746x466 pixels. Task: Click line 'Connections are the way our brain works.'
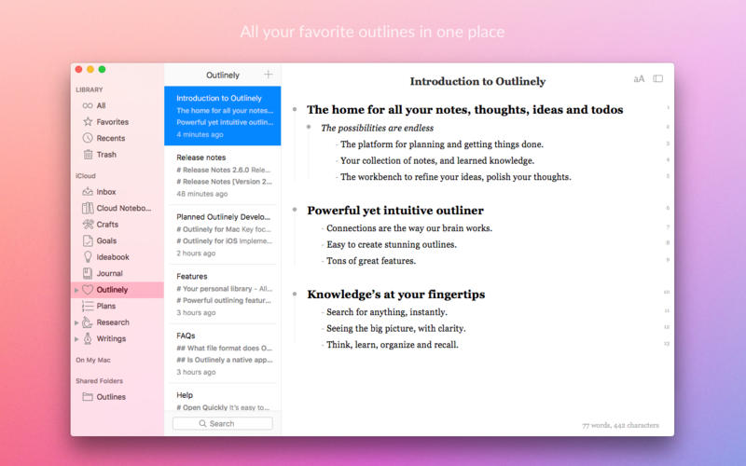409,228
